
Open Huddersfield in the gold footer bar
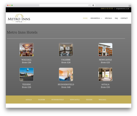[58, 100]
